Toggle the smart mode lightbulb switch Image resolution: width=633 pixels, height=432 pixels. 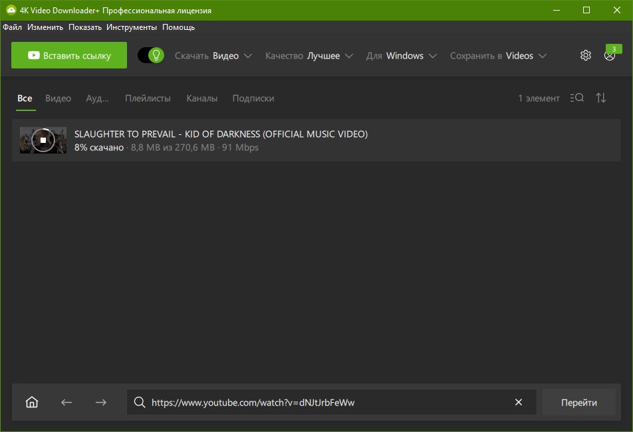tap(151, 55)
